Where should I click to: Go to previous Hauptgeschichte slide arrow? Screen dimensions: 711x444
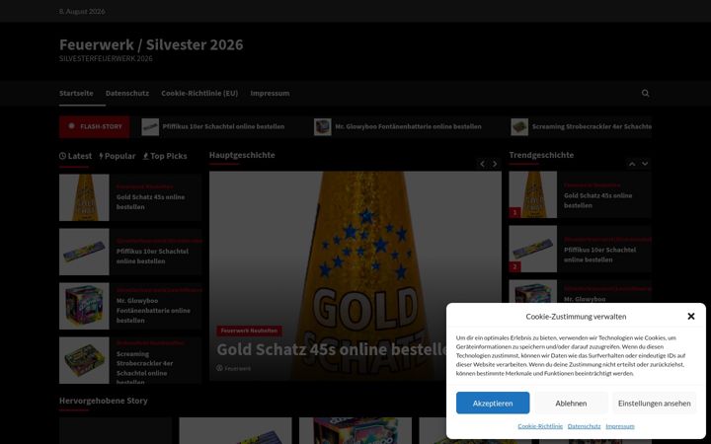(x=483, y=164)
